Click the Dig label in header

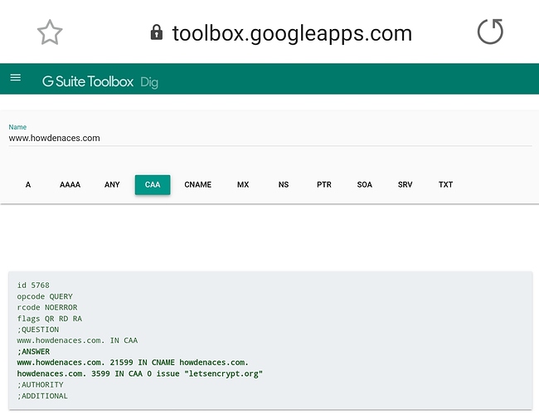[x=149, y=82]
